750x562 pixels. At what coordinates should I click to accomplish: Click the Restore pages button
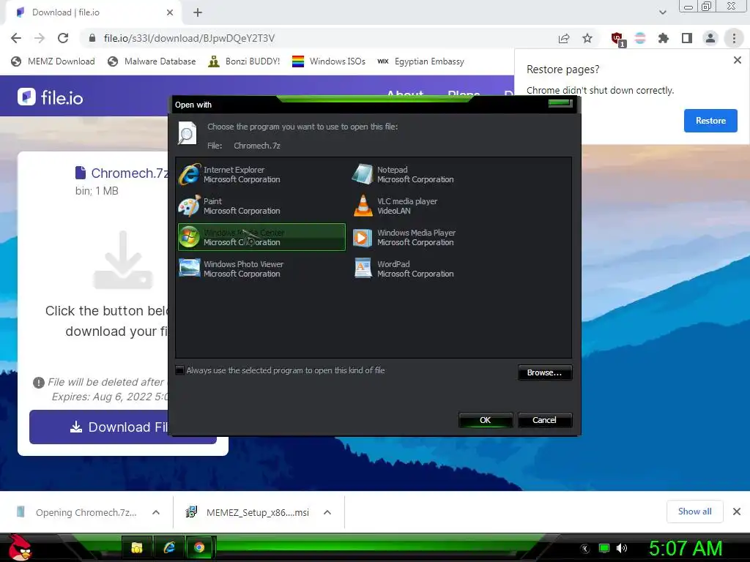coord(710,121)
